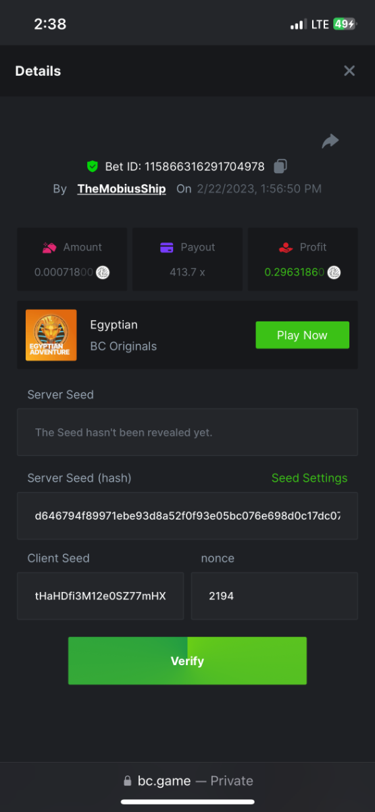Image resolution: width=375 pixels, height=812 pixels.
Task: Tap the green verified shield icon
Action: click(x=93, y=166)
